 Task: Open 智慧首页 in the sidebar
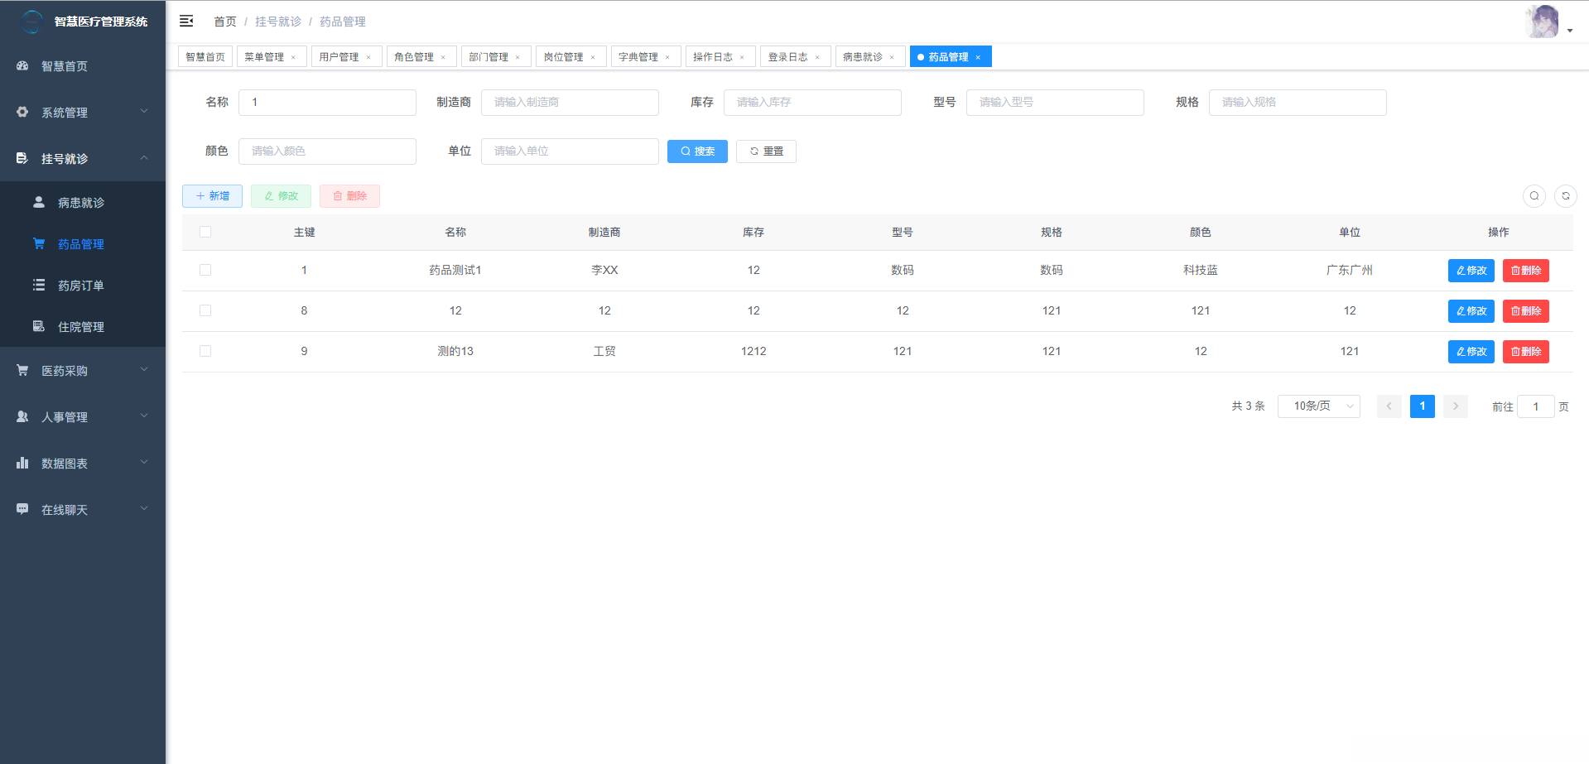click(x=83, y=65)
